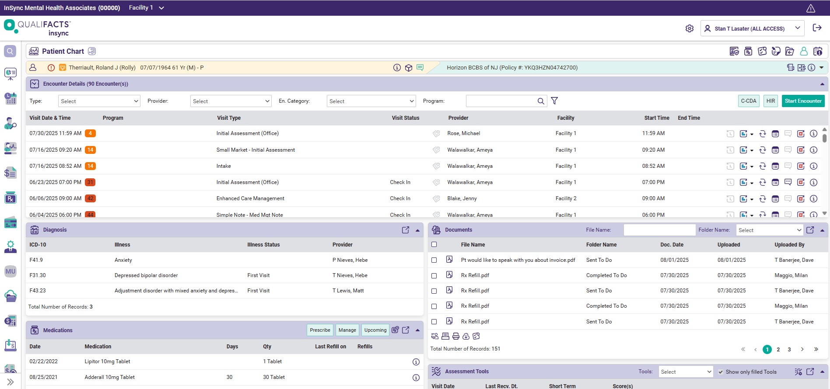Open the Folder Name select dropdown
This screenshot has width=830, height=389.
click(x=769, y=230)
